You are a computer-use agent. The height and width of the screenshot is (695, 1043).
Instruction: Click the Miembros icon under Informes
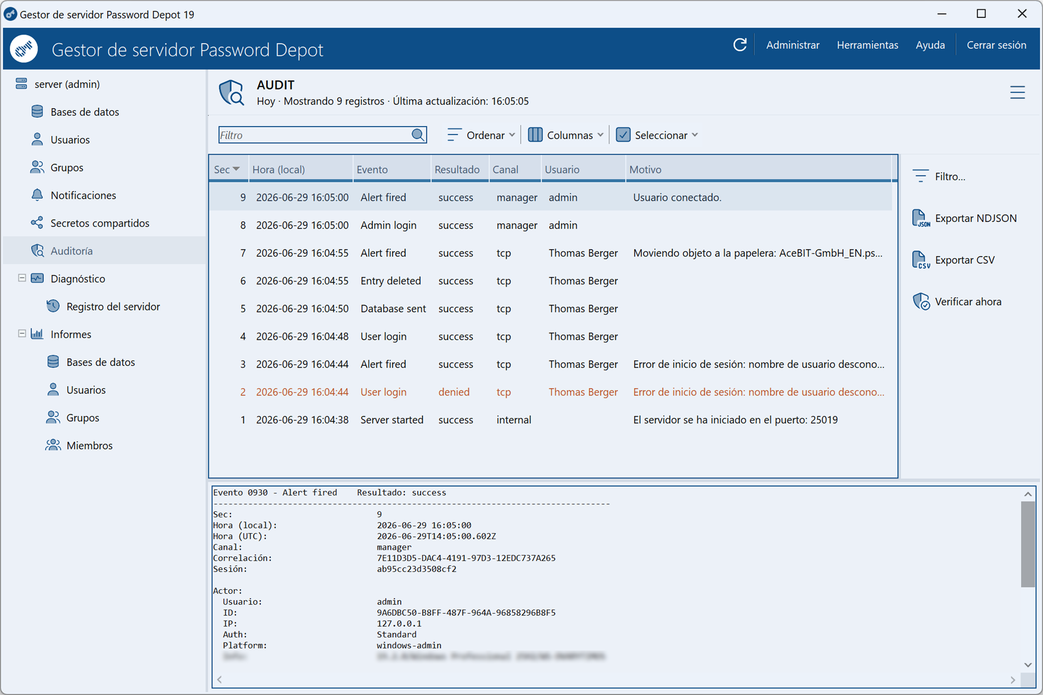click(x=53, y=445)
